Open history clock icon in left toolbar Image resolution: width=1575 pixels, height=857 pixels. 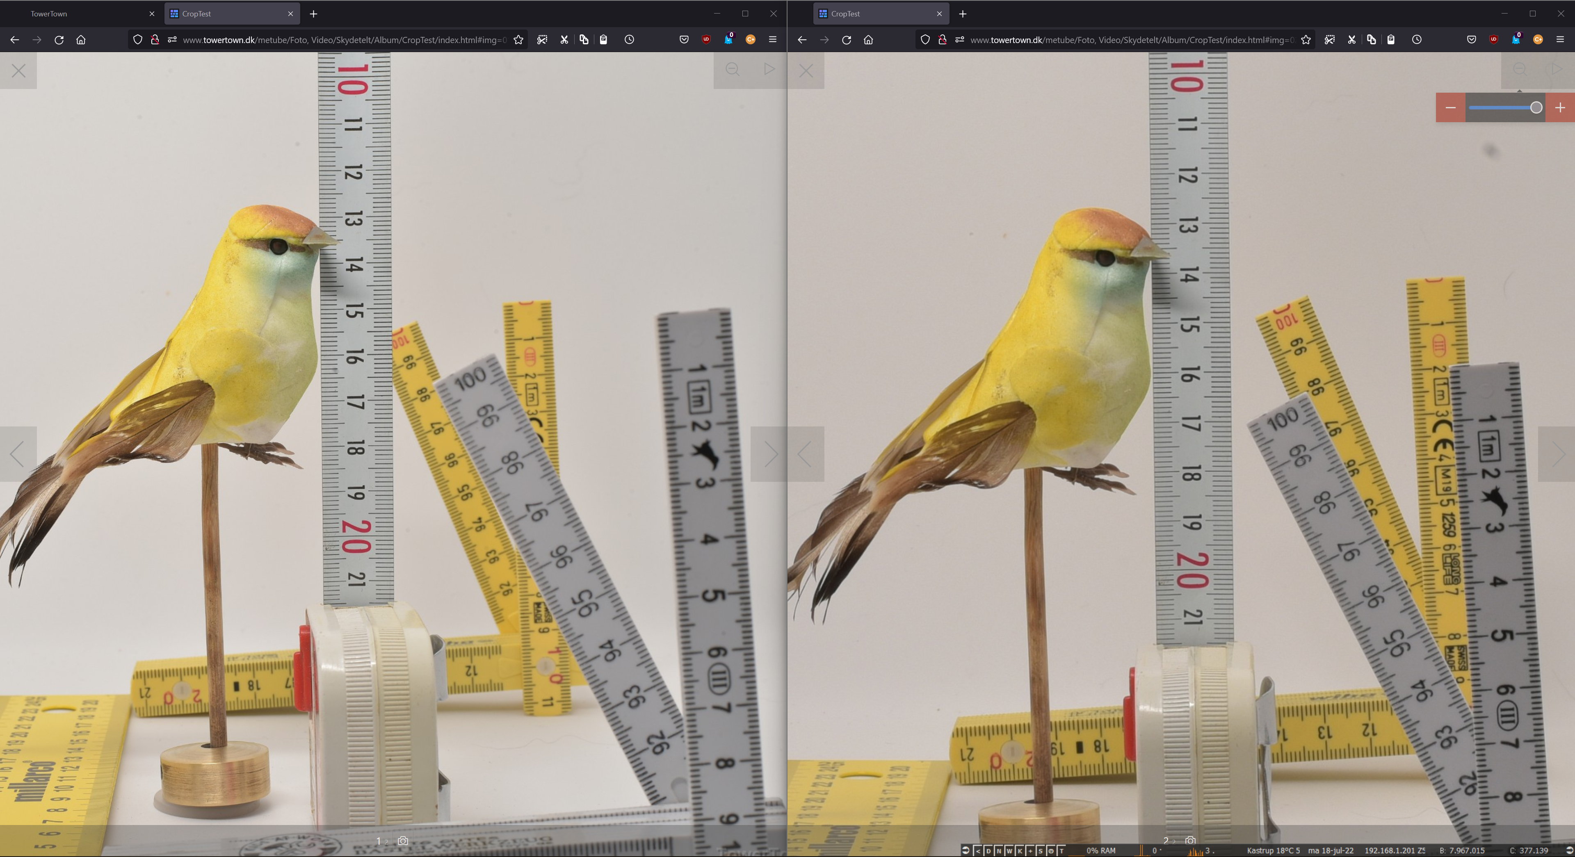[x=629, y=40]
